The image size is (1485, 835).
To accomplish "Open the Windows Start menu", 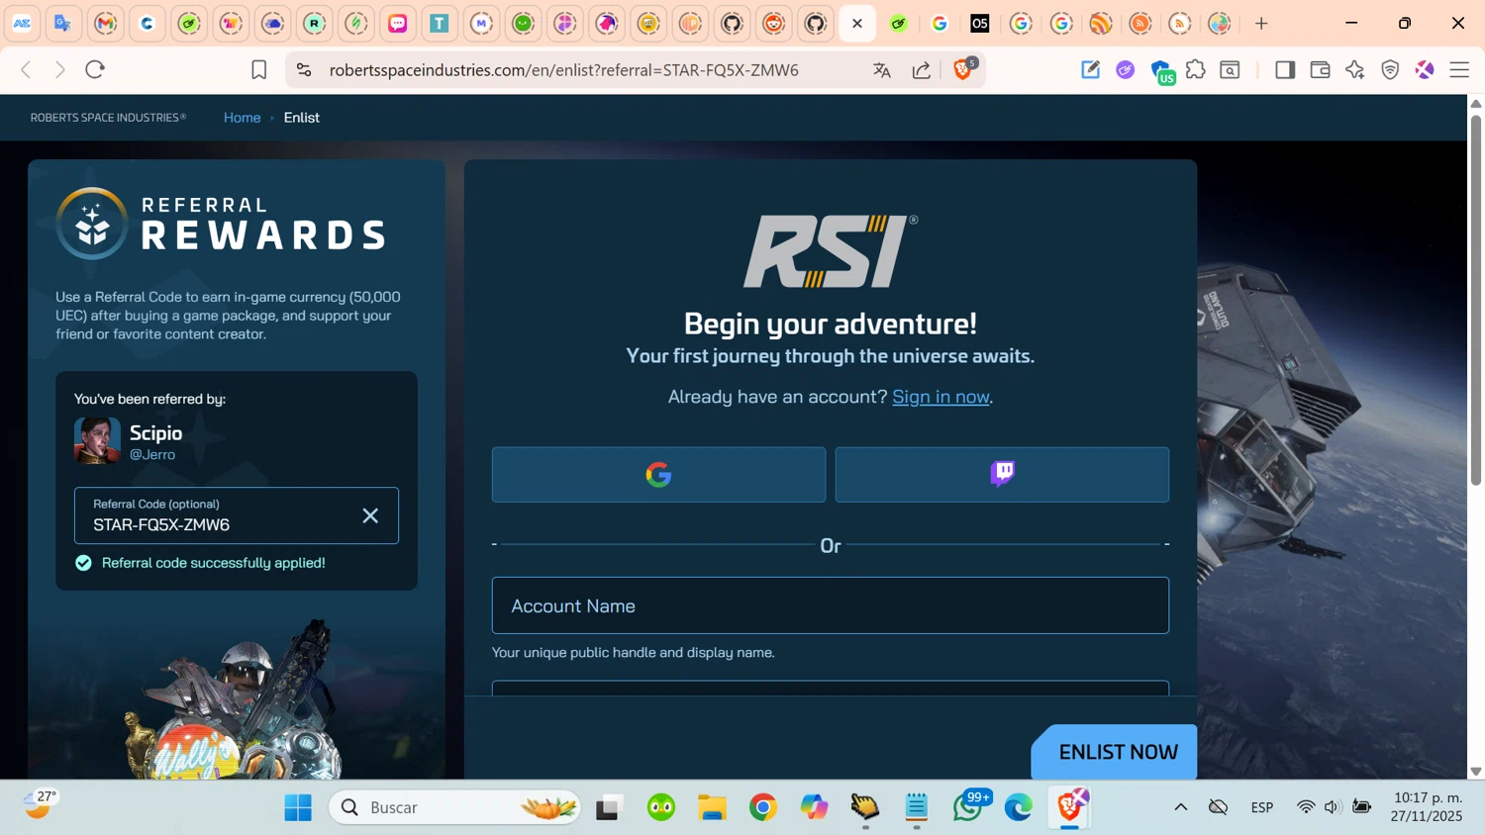I will [298, 807].
